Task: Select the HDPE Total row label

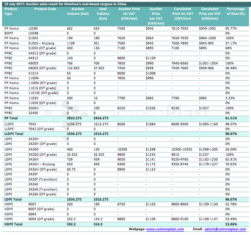Action: tap(12, 224)
